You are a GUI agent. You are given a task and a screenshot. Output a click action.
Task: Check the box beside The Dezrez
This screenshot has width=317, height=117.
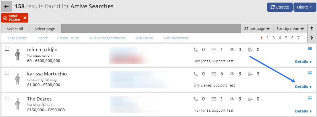[7, 98]
